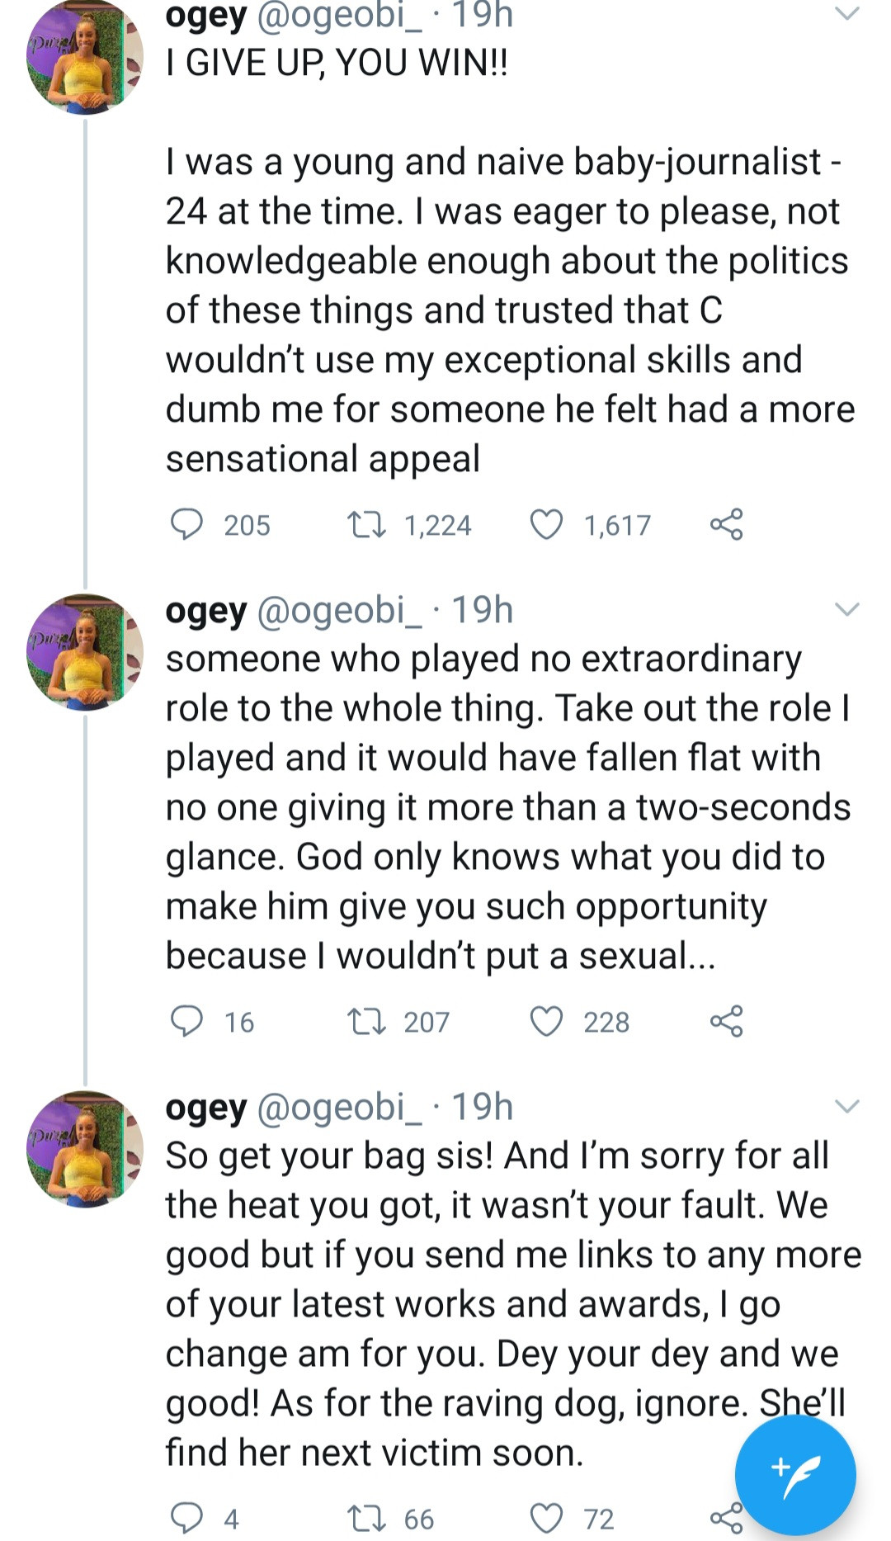The height and width of the screenshot is (1541, 891).
Task: Retweet the tweet with 1,224 retweets
Action: [x=366, y=525]
